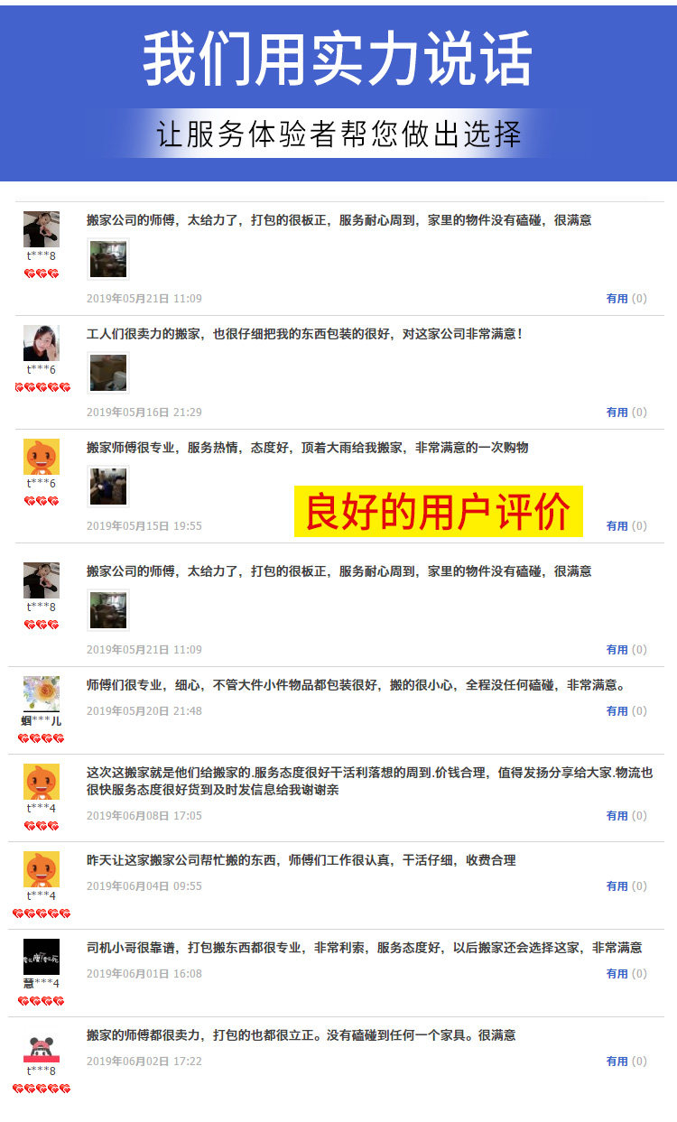The image size is (677, 1122).
Task: View the photo thumbnail in the 05月15日 review
Action: pos(107,487)
